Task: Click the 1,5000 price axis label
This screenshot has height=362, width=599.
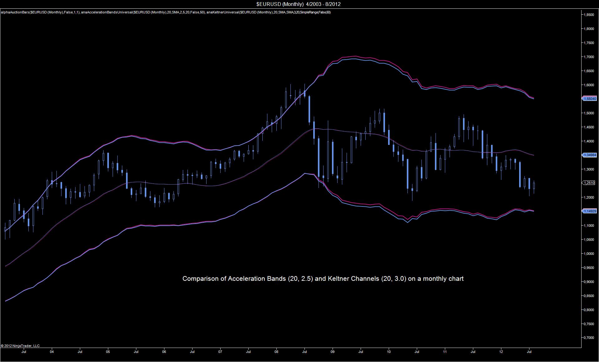Action: 589,113
